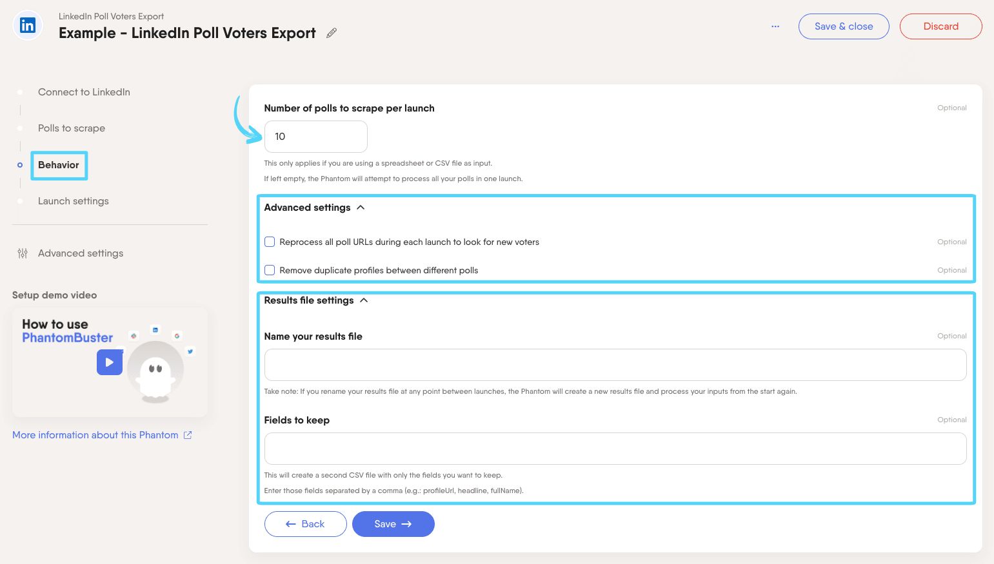Click Number of polls to scrape per launch label
The image size is (994, 564).
349,108
